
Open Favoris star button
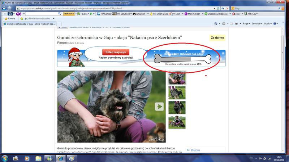pyautogui.click(x=10, y=18)
